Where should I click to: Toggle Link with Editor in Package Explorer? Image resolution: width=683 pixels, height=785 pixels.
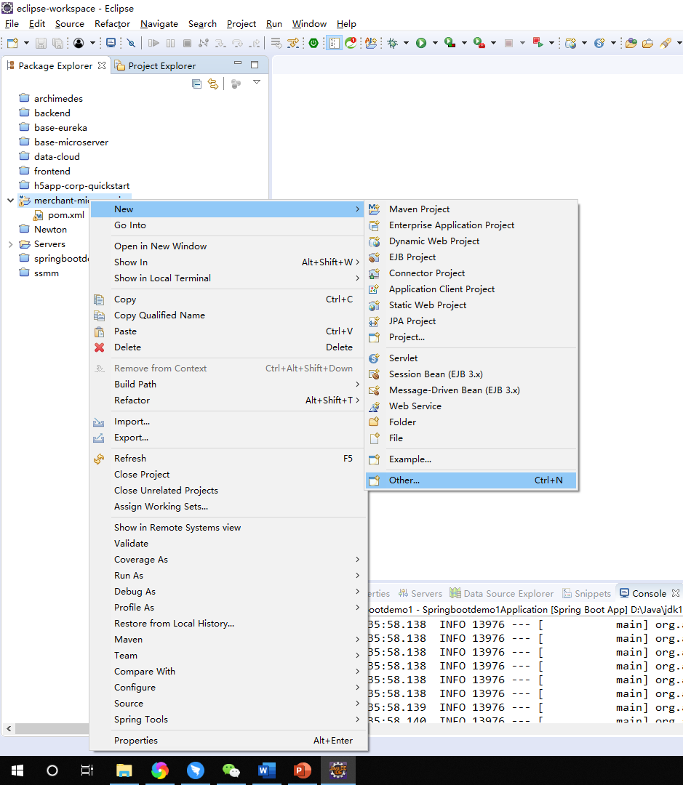point(213,84)
